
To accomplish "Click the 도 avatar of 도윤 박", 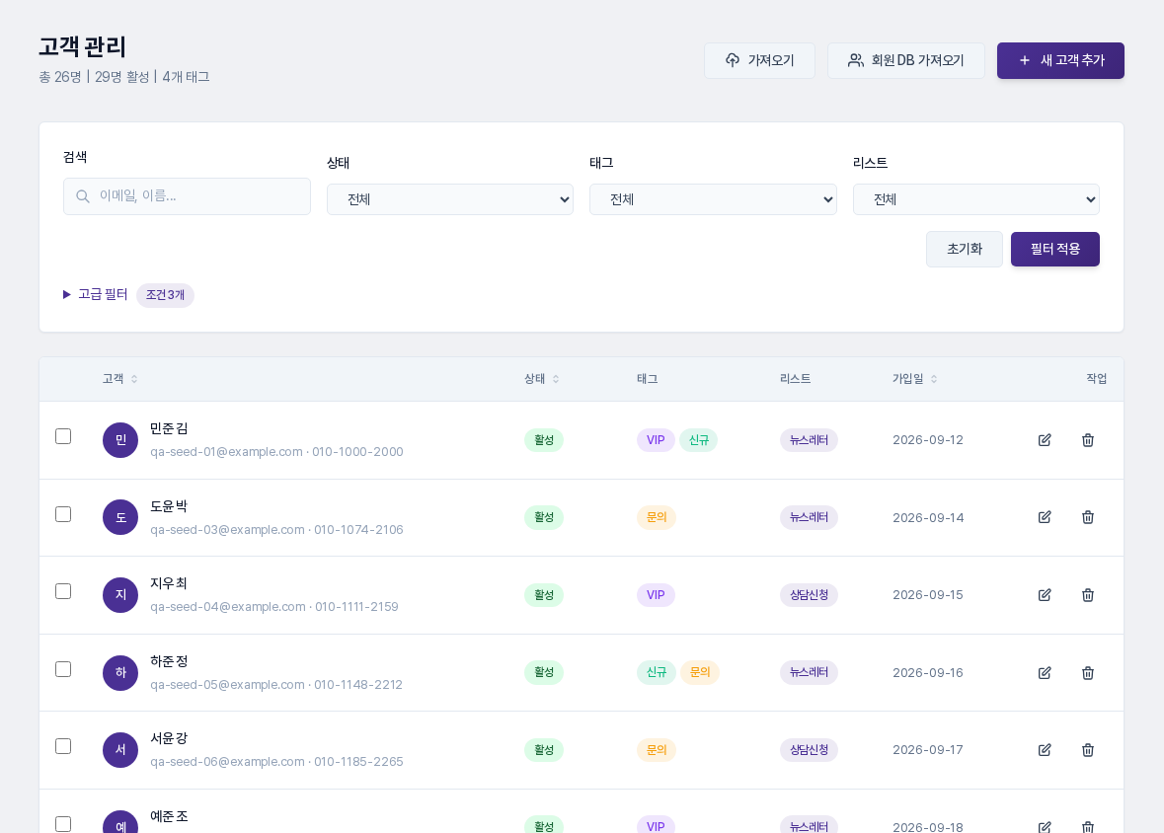I will (120, 517).
